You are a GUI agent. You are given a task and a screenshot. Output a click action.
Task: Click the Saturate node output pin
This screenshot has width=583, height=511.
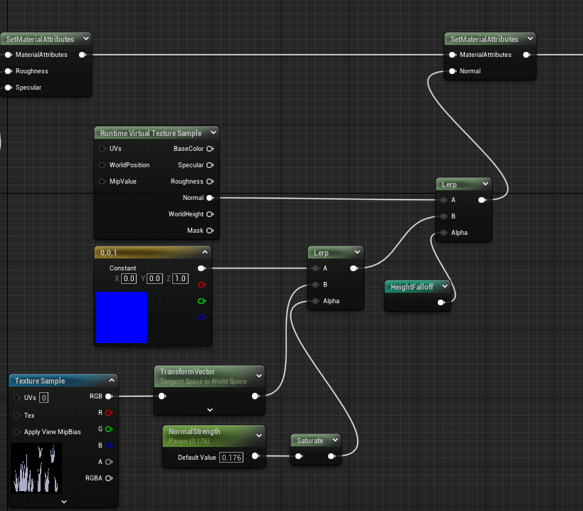(331, 456)
